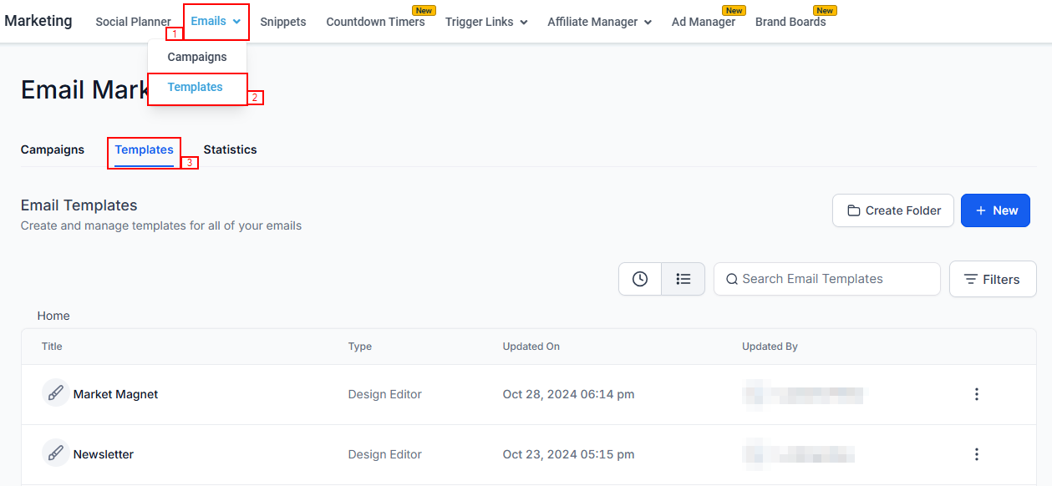Click the magnifier icon in the search box
The width and height of the screenshot is (1052, 486).
click(x=732, y=279)
